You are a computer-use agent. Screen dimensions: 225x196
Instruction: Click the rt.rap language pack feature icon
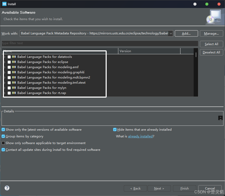pyautogui.click(x=14, y=93)
